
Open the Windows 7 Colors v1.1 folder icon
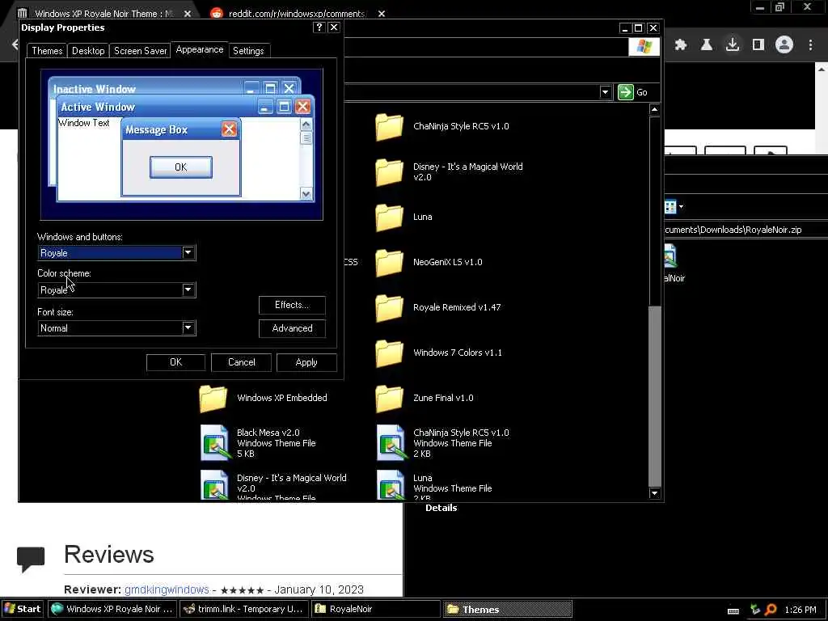[x=389, y=353]
